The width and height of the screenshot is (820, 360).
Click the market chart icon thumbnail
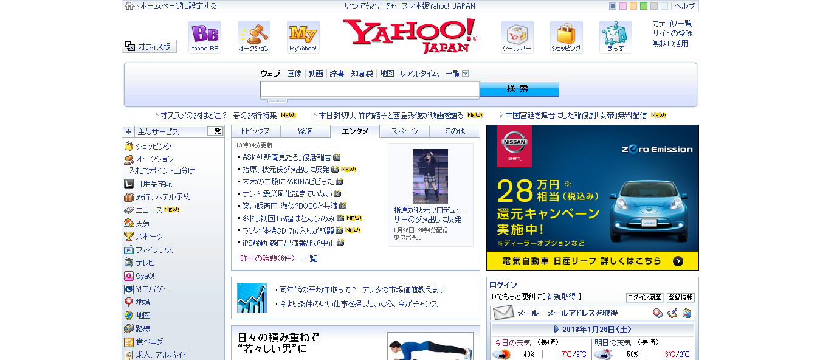(252, 298)
